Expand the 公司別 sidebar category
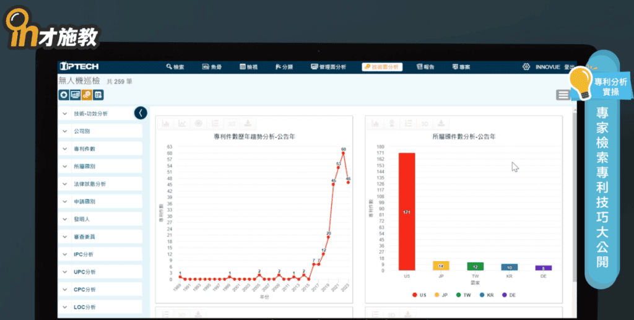The width and height of the screenshot is (634, 320). [82, 131]
